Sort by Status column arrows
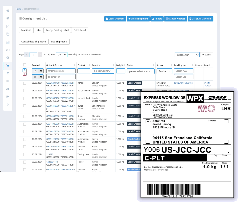238x202 pixels. [154, 65]
